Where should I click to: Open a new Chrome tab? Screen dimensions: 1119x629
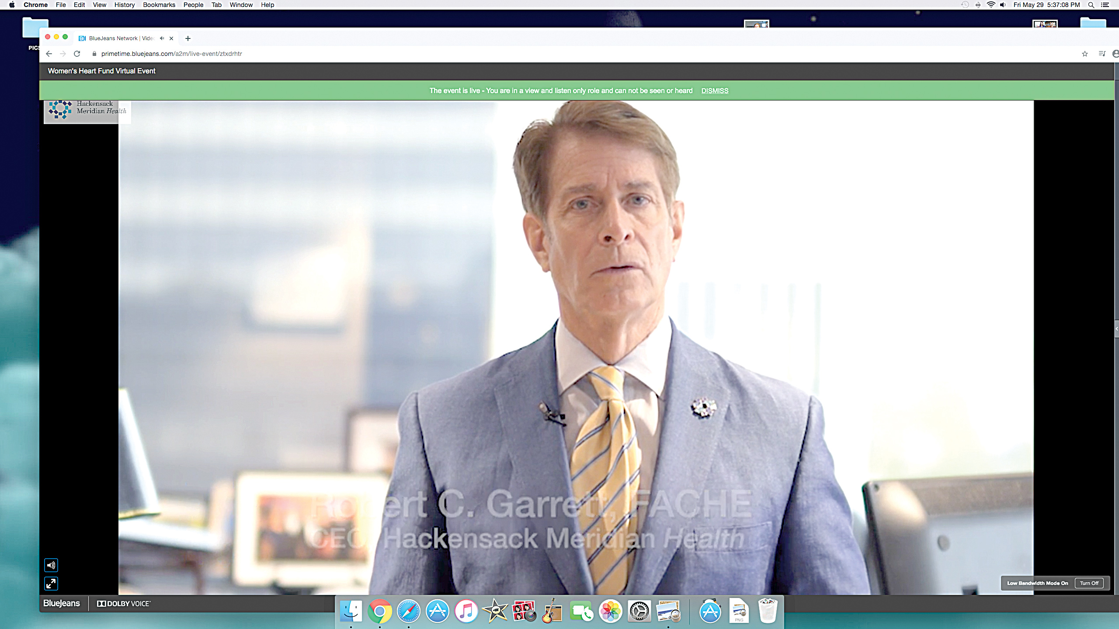[188, 38]
